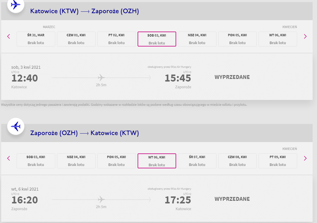Choose outbound date PON 05, KWI
The width and height of the screenshot is (317, 223).
pos(237,39)
